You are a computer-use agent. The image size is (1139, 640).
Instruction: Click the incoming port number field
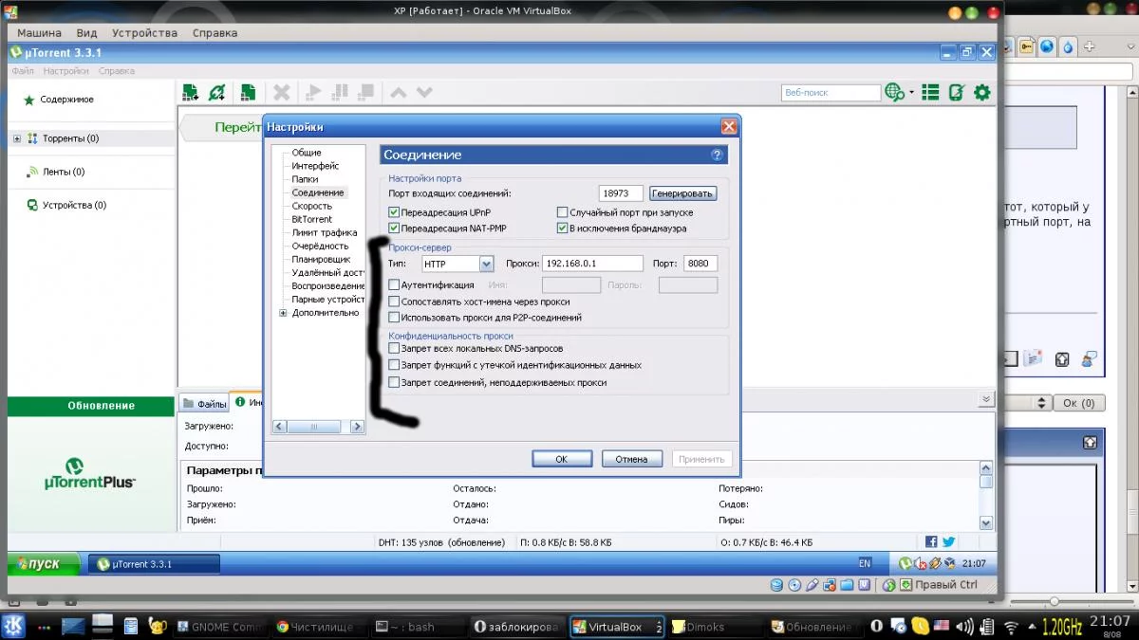[x=622, y=193]
